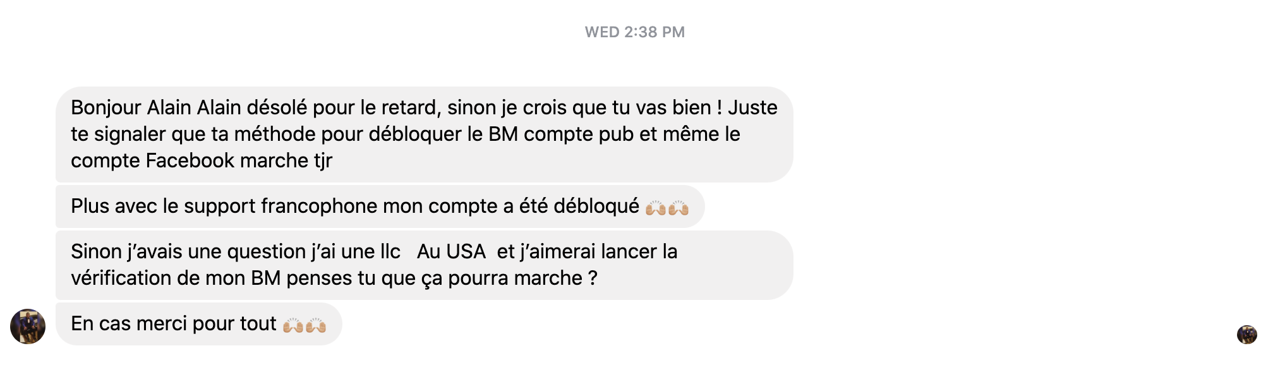Image resolution: width=1261 pixels, height=377 pixels.
Task: Click second raised-hands emoji after "pour tout"
Action: (x=316, y=325)
